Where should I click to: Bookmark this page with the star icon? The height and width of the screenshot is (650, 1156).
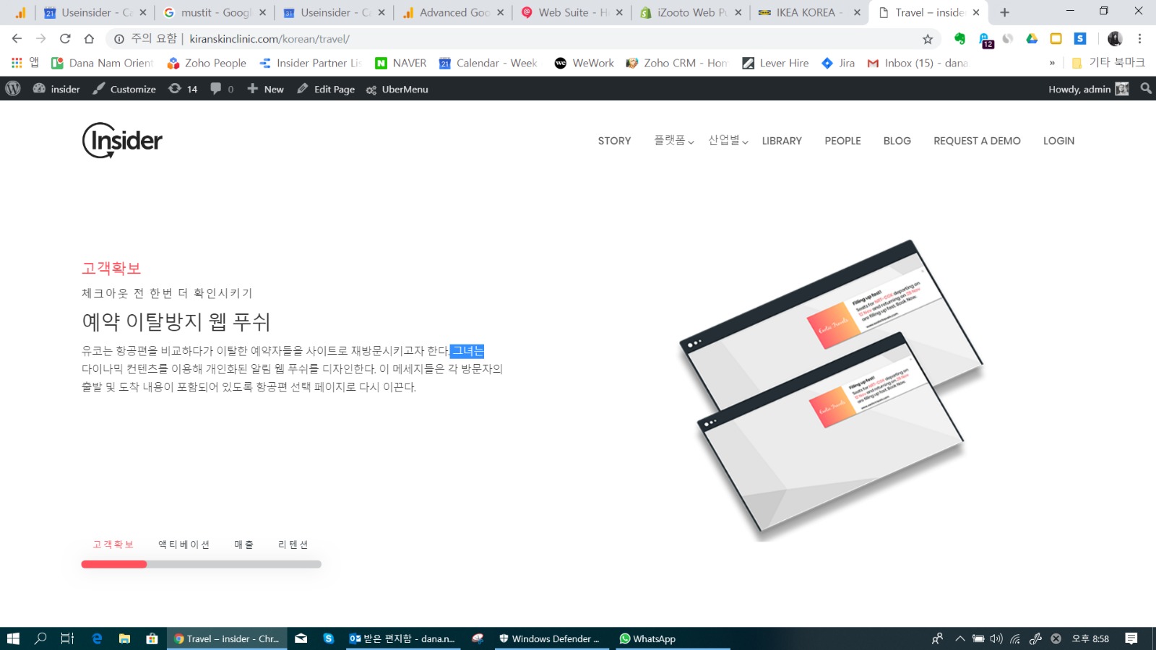928,39
